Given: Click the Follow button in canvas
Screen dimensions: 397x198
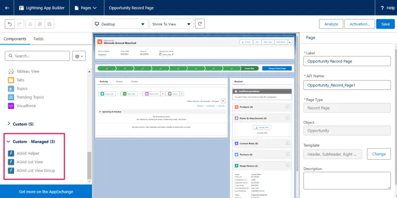Looking at the screenshot, I should pyautogui.click(x=246, y=42).
